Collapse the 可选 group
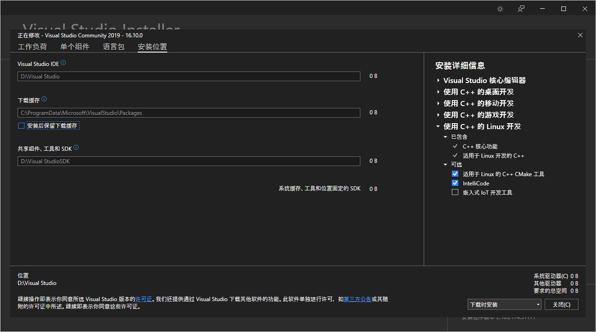This screenshot has width=596, height=332. click(x=445, y=165)
